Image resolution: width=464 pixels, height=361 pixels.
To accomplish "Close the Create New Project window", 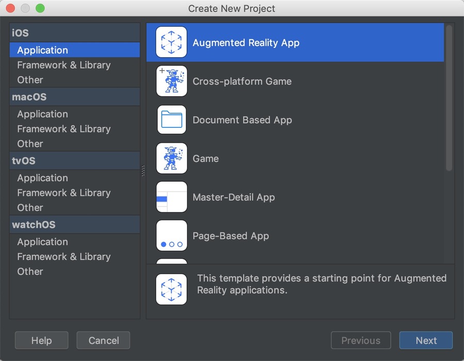I will [10, 8].
